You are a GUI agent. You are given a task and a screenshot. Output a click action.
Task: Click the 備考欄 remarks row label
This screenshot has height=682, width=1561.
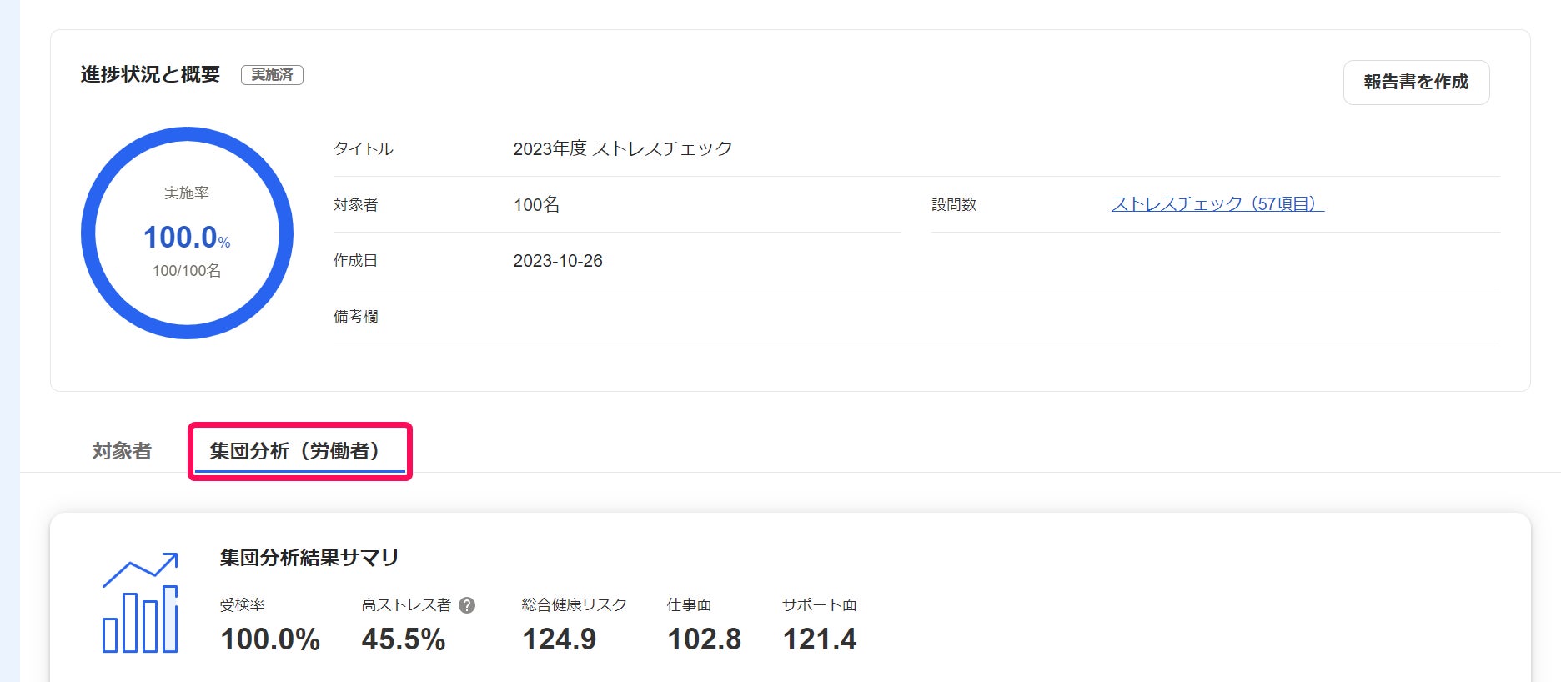[355, 317]
